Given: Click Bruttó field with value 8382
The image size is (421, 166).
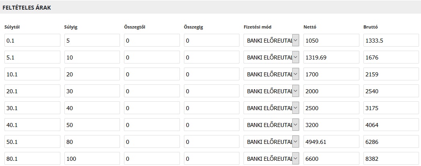Looking at the screenshot, I should (x=391, y=158).
